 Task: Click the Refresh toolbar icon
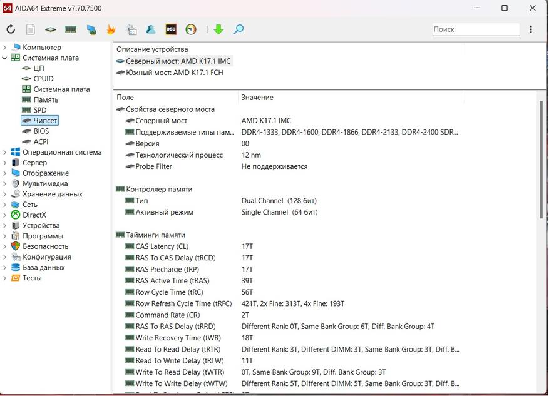pos(11,29)
